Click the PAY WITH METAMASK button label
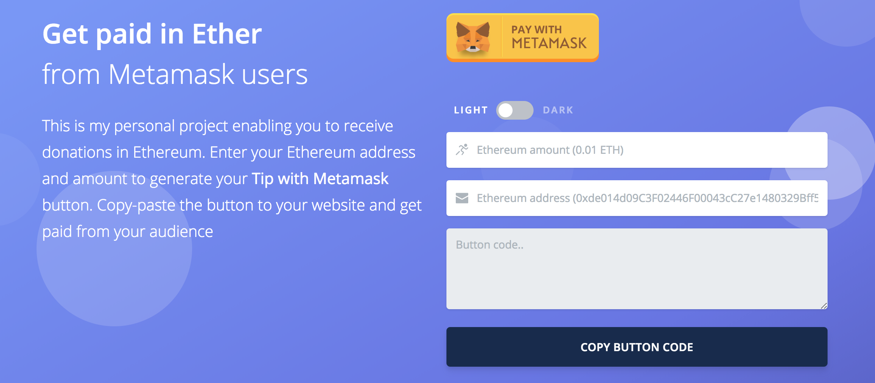 tap(549, 37)
